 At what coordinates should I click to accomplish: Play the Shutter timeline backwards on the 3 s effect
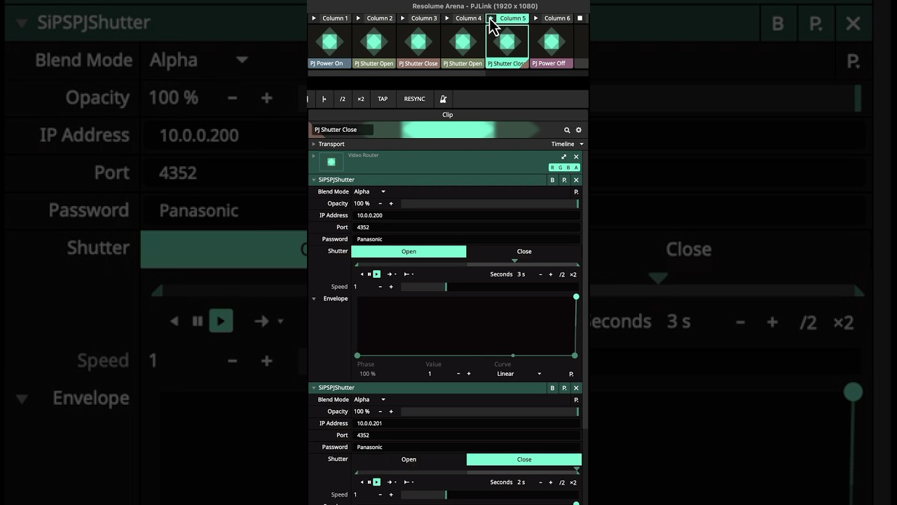tap(362, 274)
